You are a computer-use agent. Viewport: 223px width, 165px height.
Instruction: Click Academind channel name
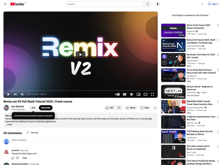pyautogui.click(x=191, y=31)
